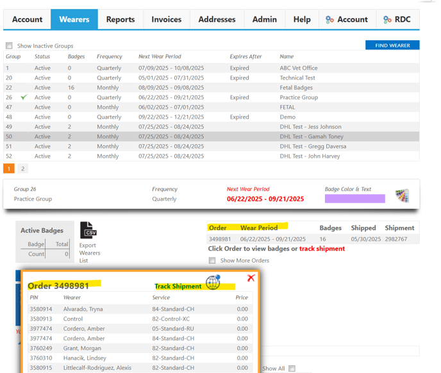441x373 pixels.
Task: Open the badge color palette icon
Action: click(402, 195)
